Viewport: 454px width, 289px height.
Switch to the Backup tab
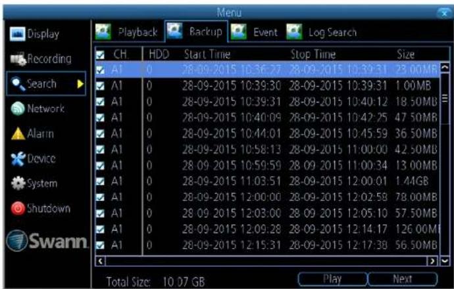pyautogui.click(x=196, y=32)
